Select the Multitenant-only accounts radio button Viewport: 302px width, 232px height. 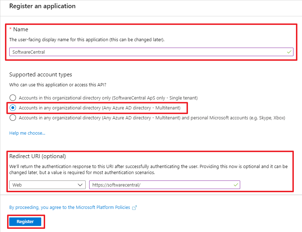pyautogui.click(x=13, y=108)
